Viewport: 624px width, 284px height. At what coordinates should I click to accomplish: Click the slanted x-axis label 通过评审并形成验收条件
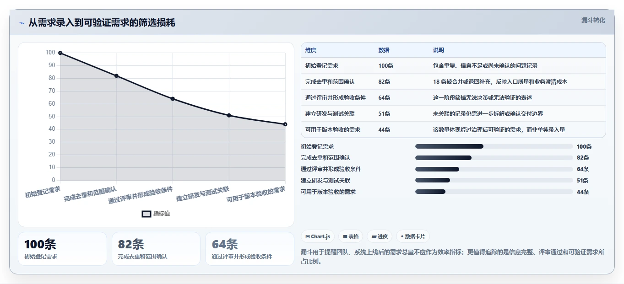141,195
